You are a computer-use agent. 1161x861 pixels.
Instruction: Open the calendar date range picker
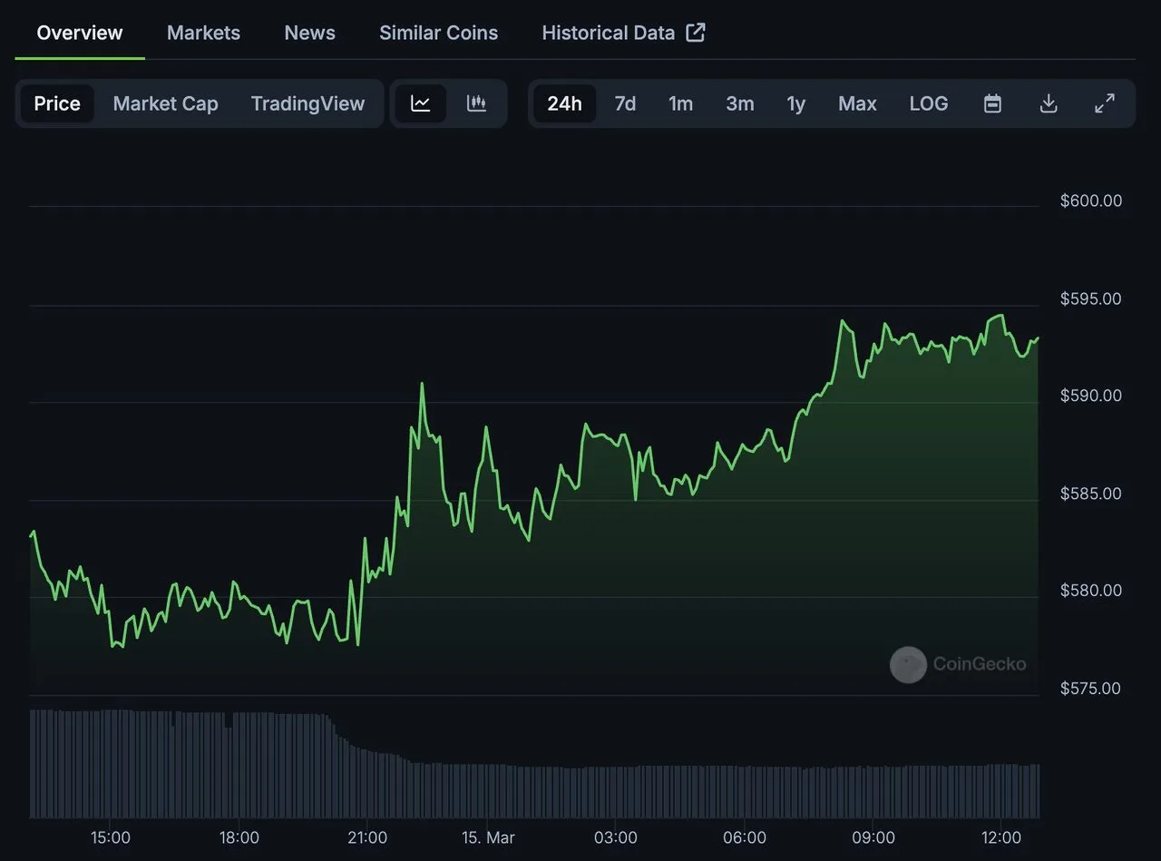point(992,103)
